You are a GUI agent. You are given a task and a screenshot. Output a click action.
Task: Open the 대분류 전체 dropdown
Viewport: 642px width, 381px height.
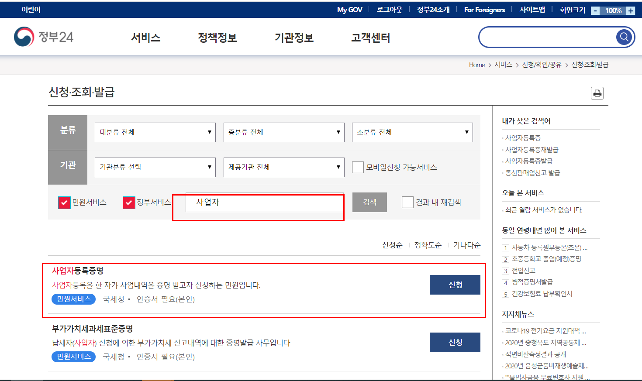coord(155,132)
